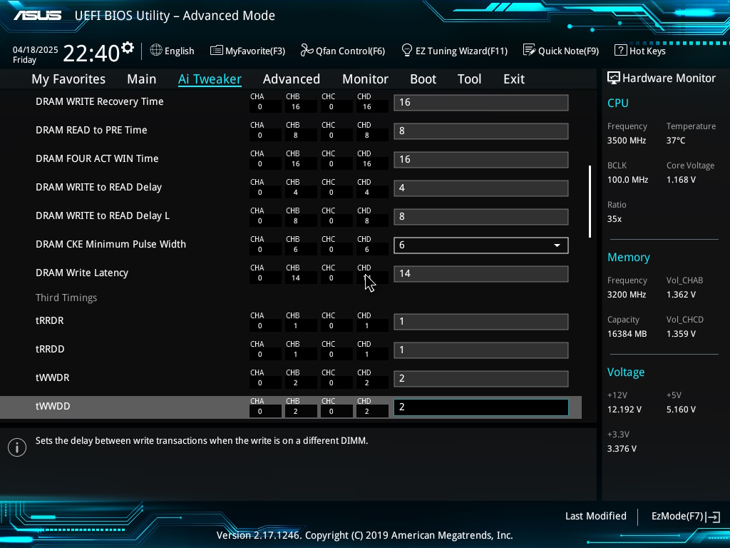Select the tRRDD row label
The image size is (730, 548).
pyautogui.click(x=50, y=349)
